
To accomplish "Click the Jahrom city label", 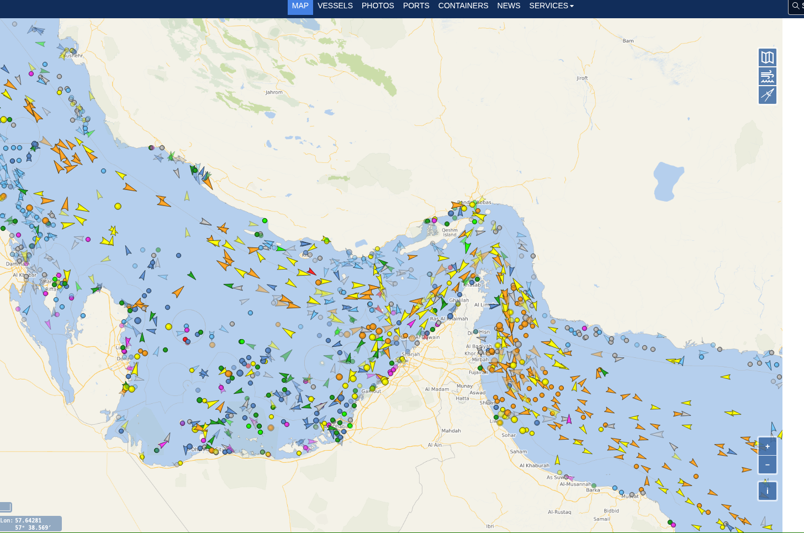I will click(274, 92).
